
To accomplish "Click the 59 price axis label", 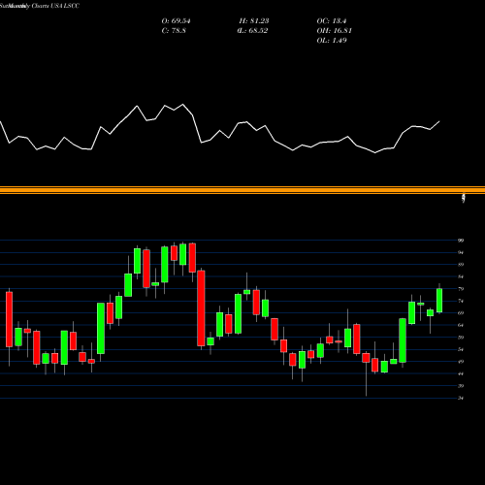I will click(x=461, y=338).
